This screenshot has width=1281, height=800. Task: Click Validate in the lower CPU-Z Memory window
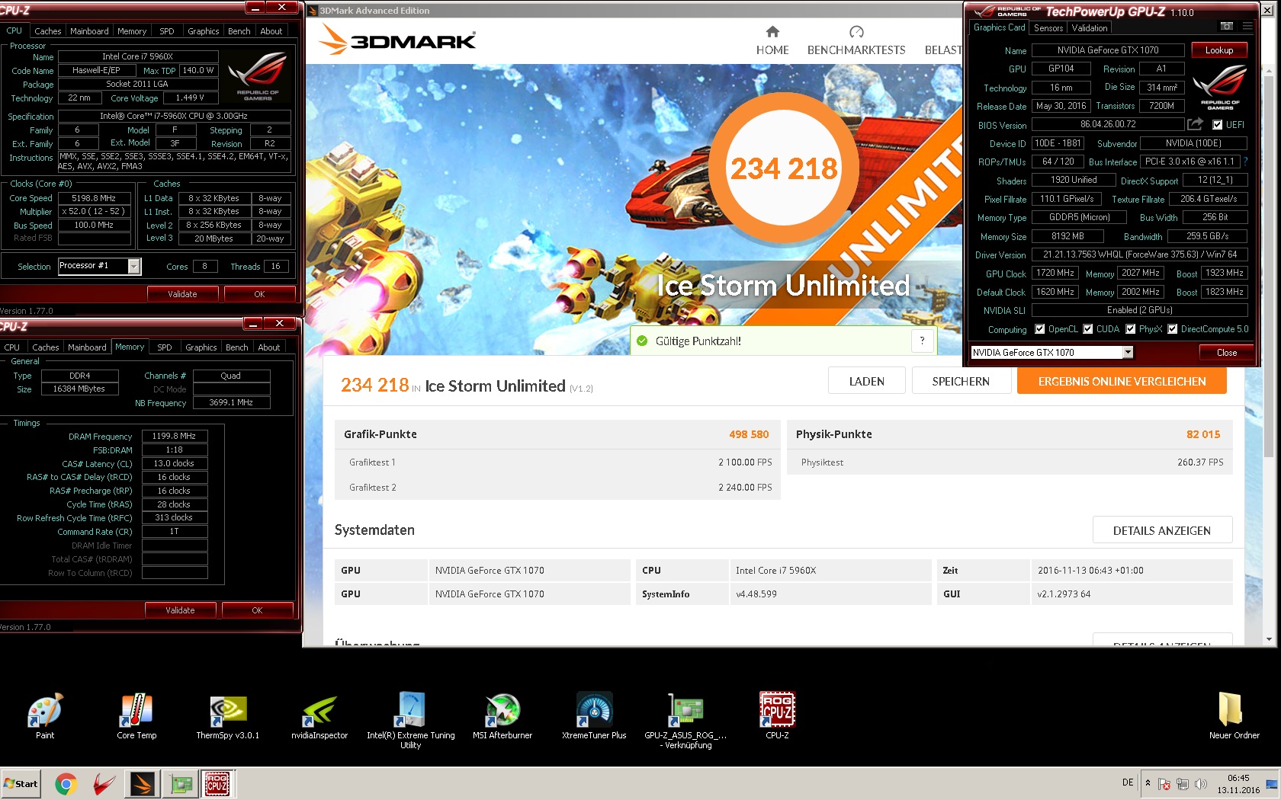181,610
